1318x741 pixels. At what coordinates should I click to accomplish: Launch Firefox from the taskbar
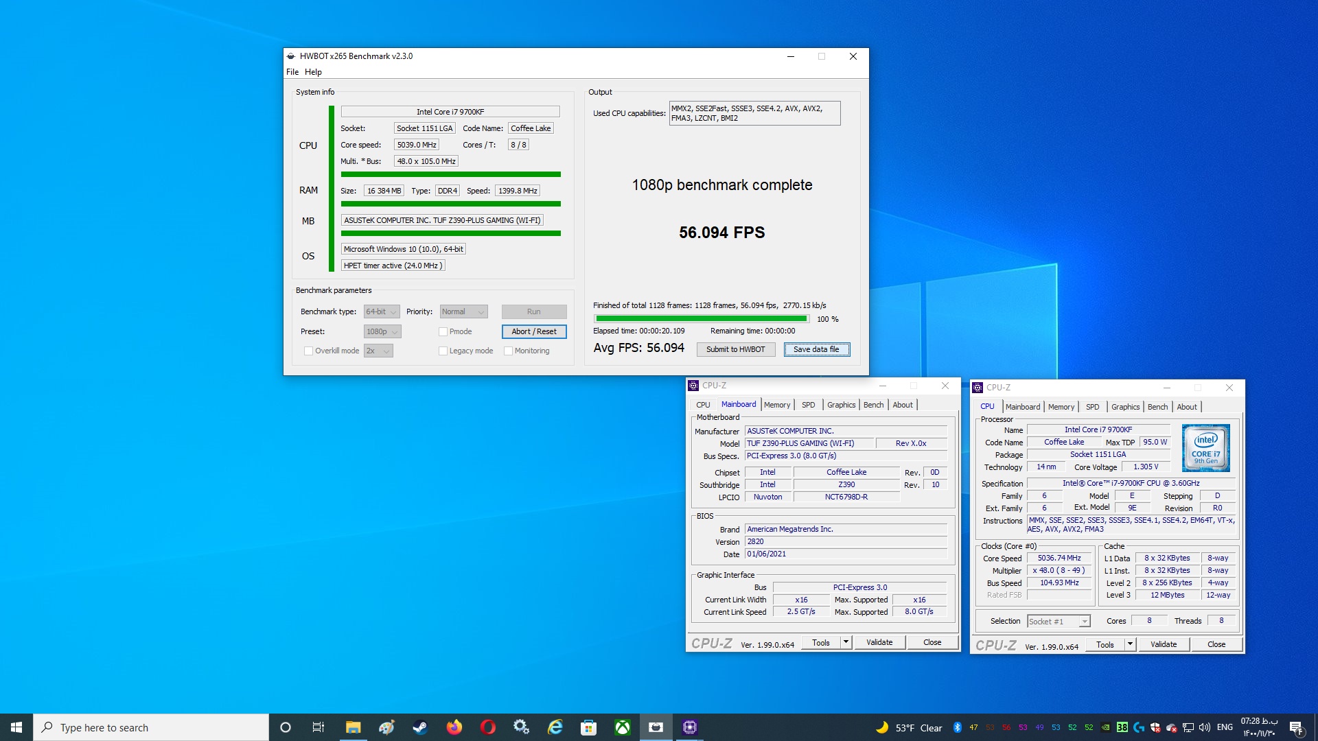454,727
